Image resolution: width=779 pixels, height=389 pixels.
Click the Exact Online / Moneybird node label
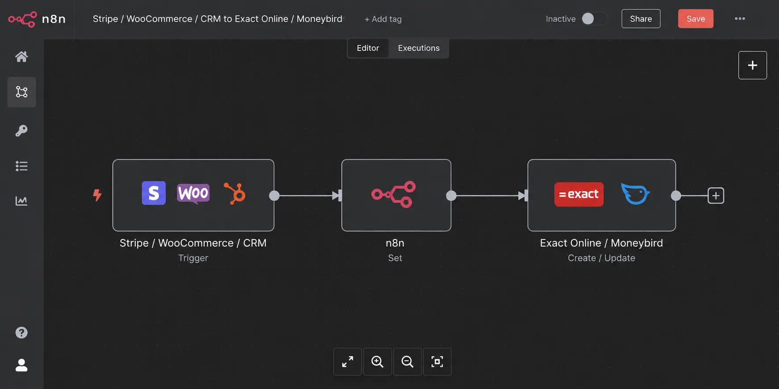602,243
